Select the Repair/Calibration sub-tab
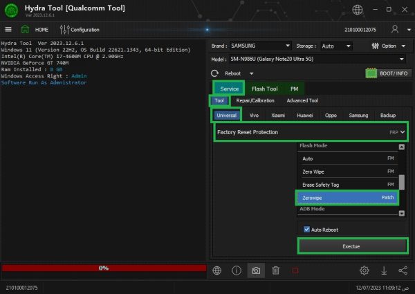Viewport: 415px width, 294px height. (255, 100)
